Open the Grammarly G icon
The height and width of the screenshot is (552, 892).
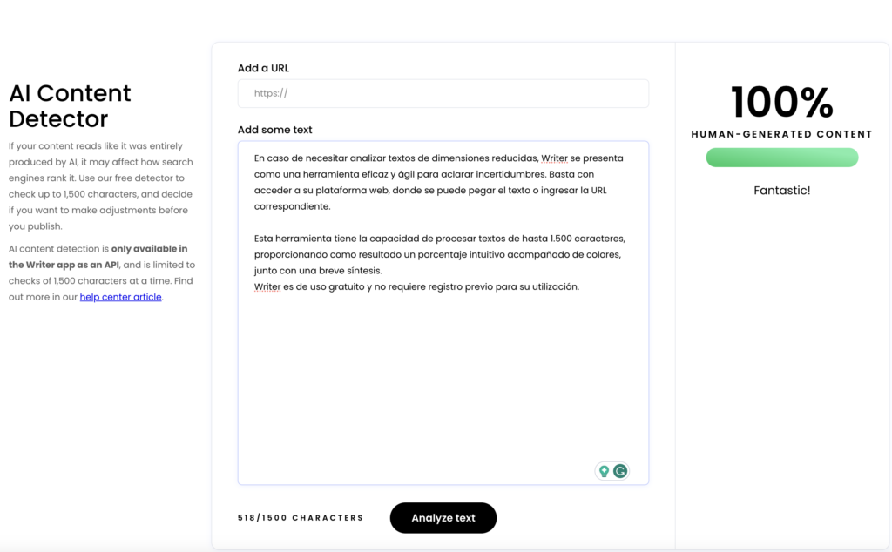pyautogui.click(x=620, y=471)
